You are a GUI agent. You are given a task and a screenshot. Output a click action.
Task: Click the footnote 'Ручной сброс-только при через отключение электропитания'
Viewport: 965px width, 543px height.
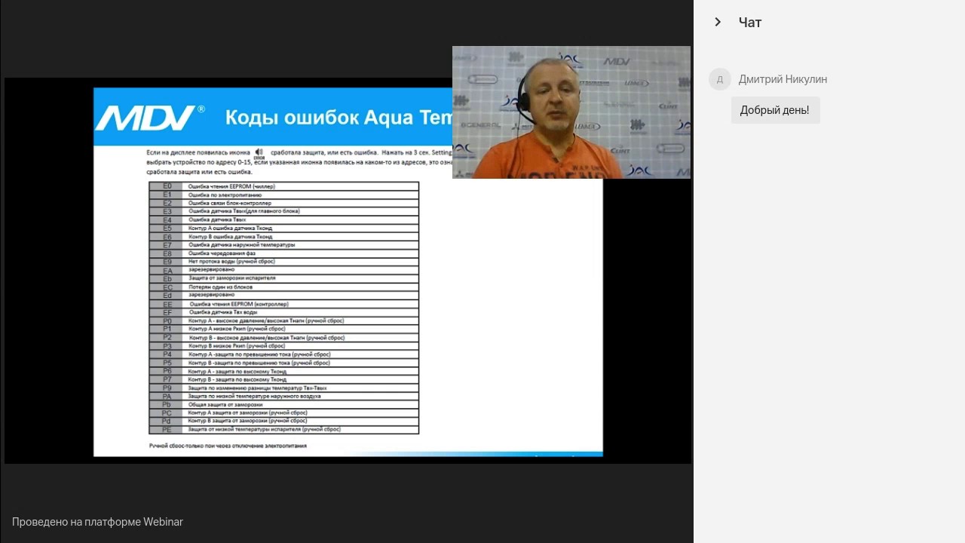228,446
